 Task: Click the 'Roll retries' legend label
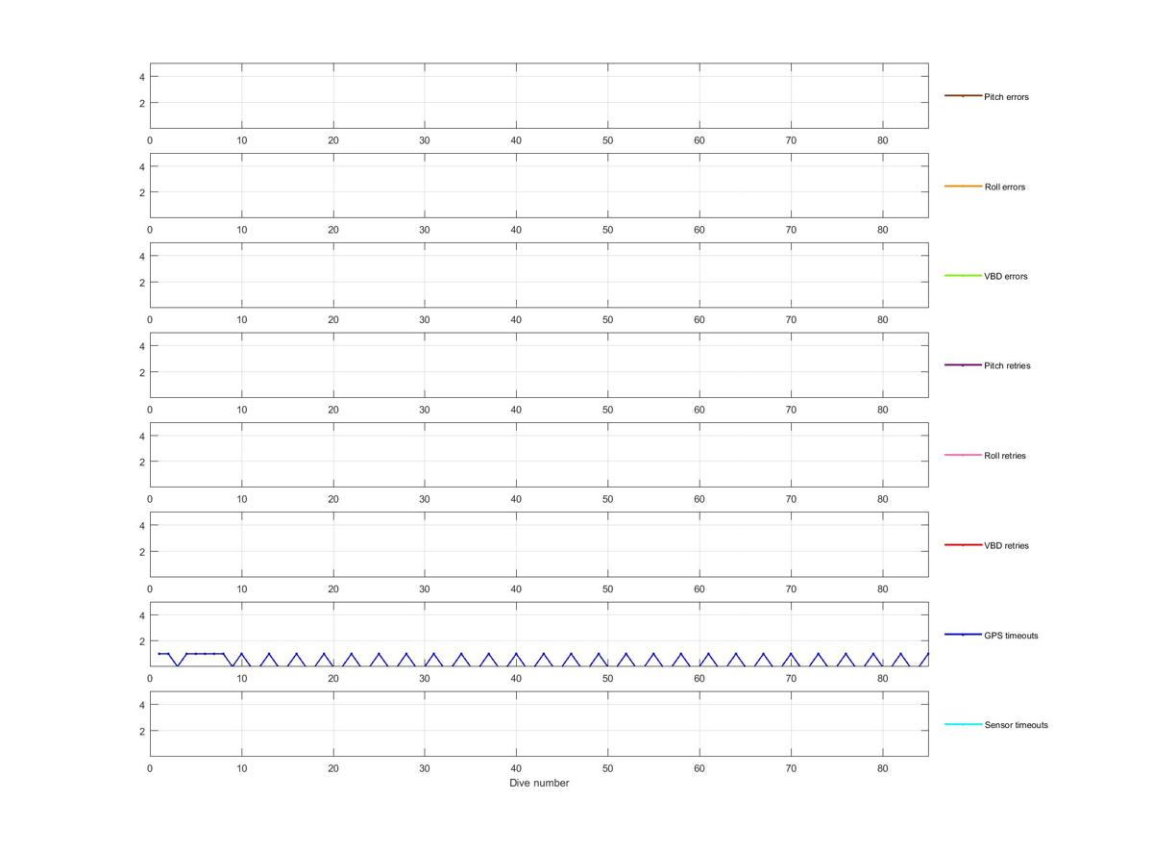pos(1005,456)
